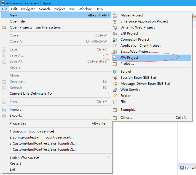Select Open Projects from File System...

tap(56, 27)
